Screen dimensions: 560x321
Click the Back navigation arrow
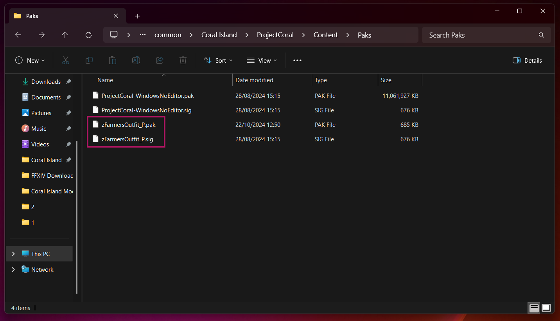point(18,35)
